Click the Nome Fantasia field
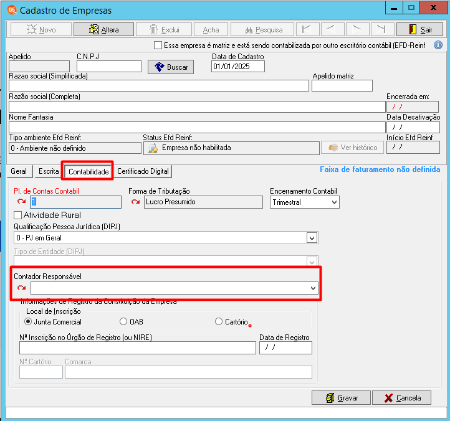The image size is (450, 421). click(197, 127)
